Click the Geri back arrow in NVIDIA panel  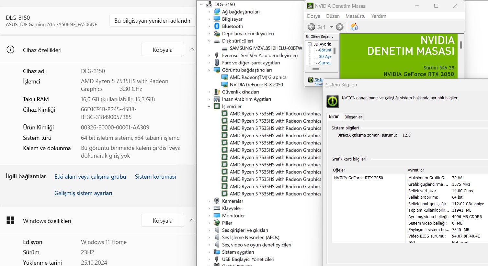pyautogui.click(x=311, y=27)
